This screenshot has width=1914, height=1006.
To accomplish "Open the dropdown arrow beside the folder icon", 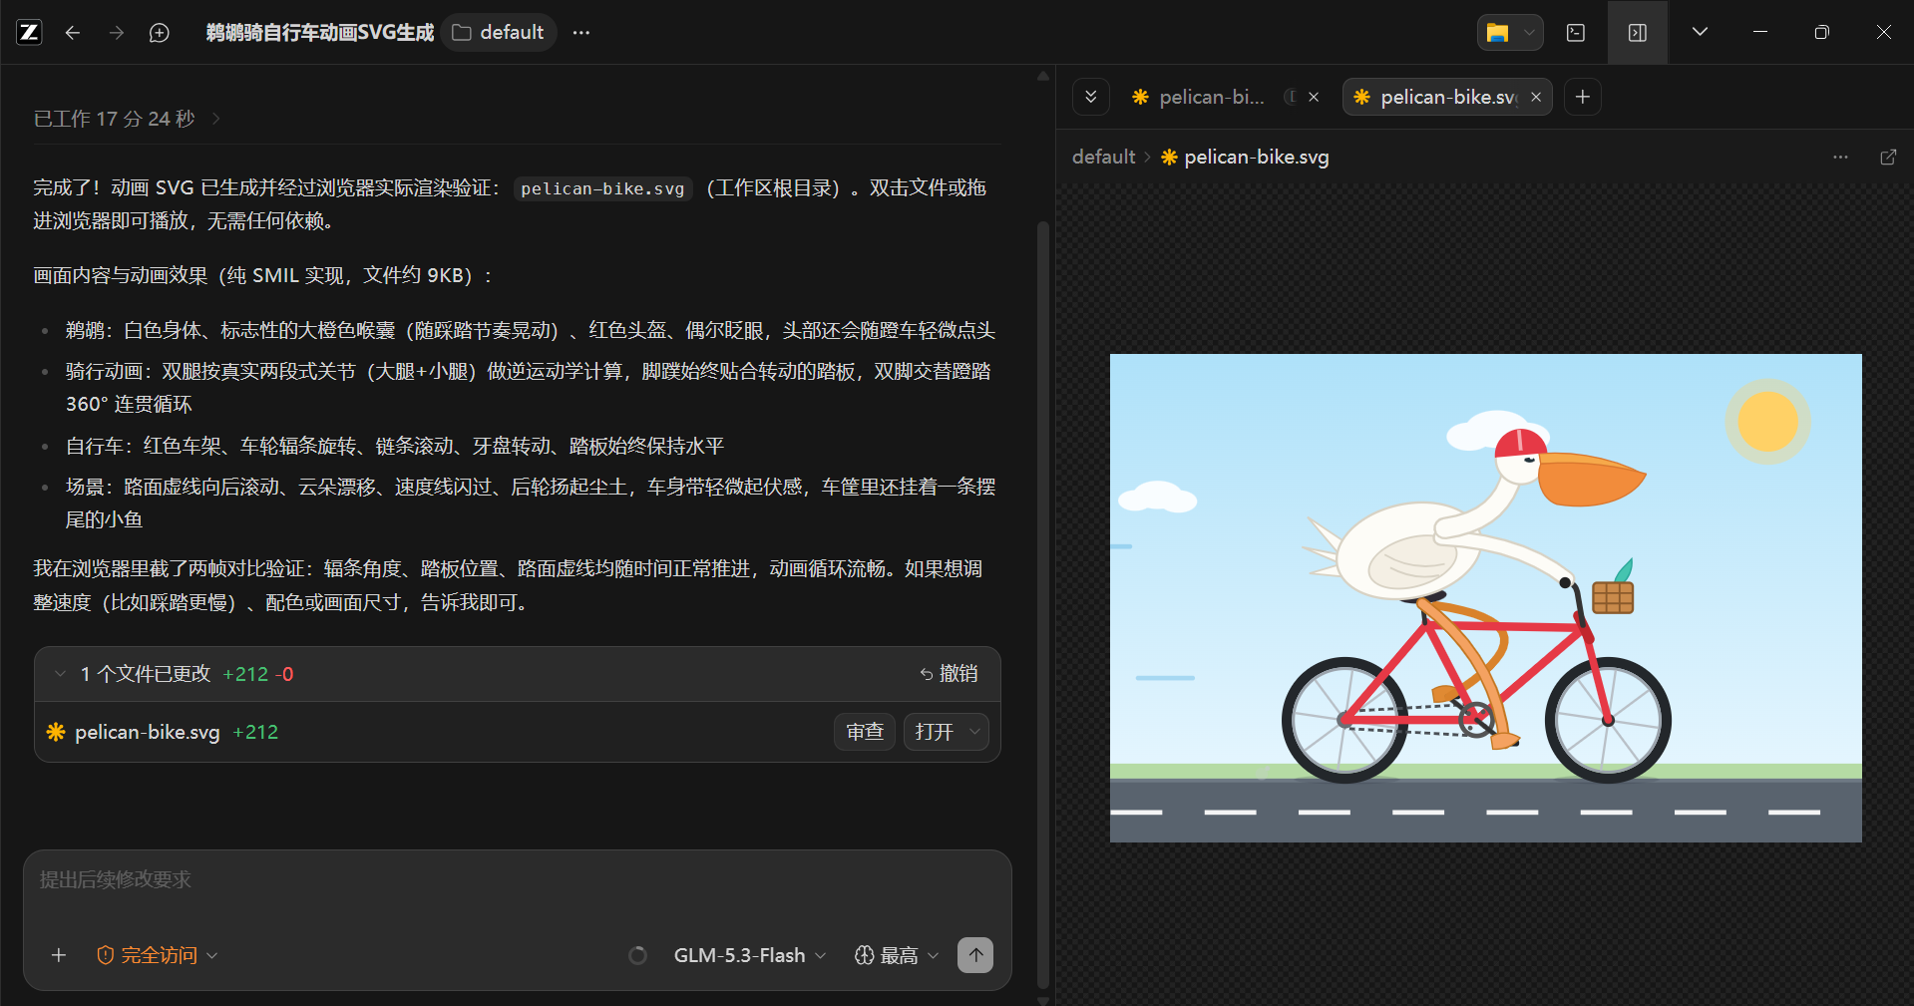I will pyautogui.click(x=1529, y=33).
